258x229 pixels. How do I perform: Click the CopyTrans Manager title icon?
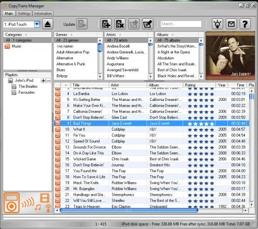[5, 6]
